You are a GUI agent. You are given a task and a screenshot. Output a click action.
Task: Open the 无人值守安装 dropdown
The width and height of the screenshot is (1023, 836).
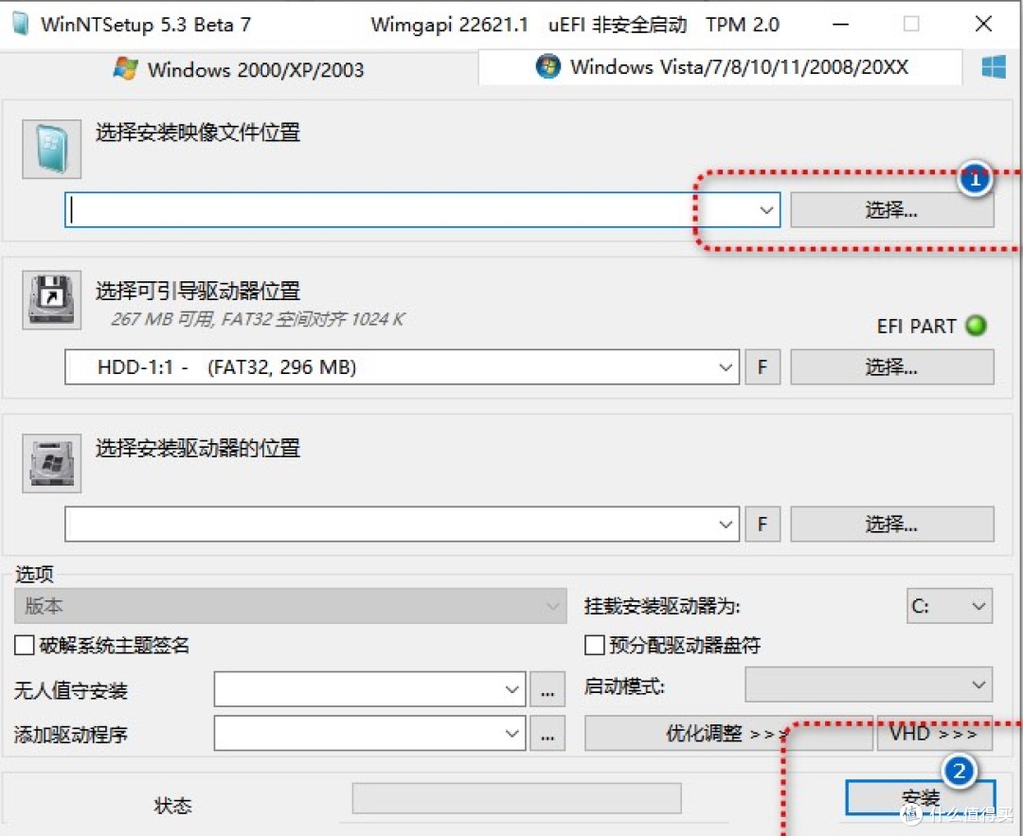369,689
